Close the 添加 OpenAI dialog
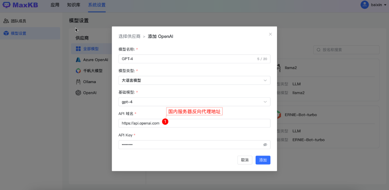 click(270, 34)
